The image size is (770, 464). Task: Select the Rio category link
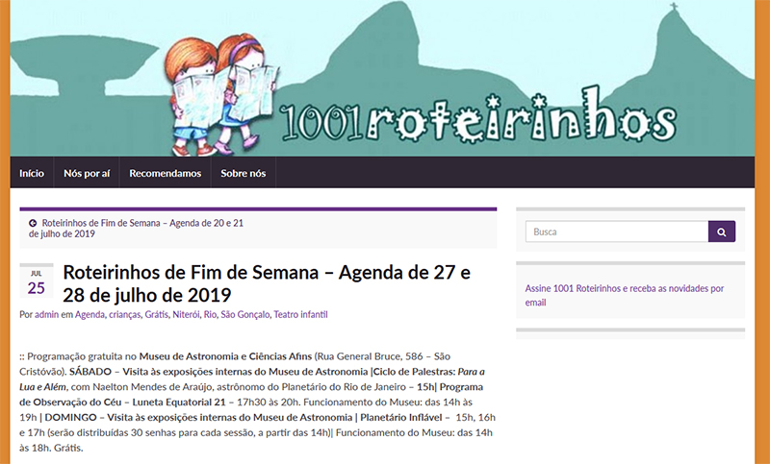point(210,314)
